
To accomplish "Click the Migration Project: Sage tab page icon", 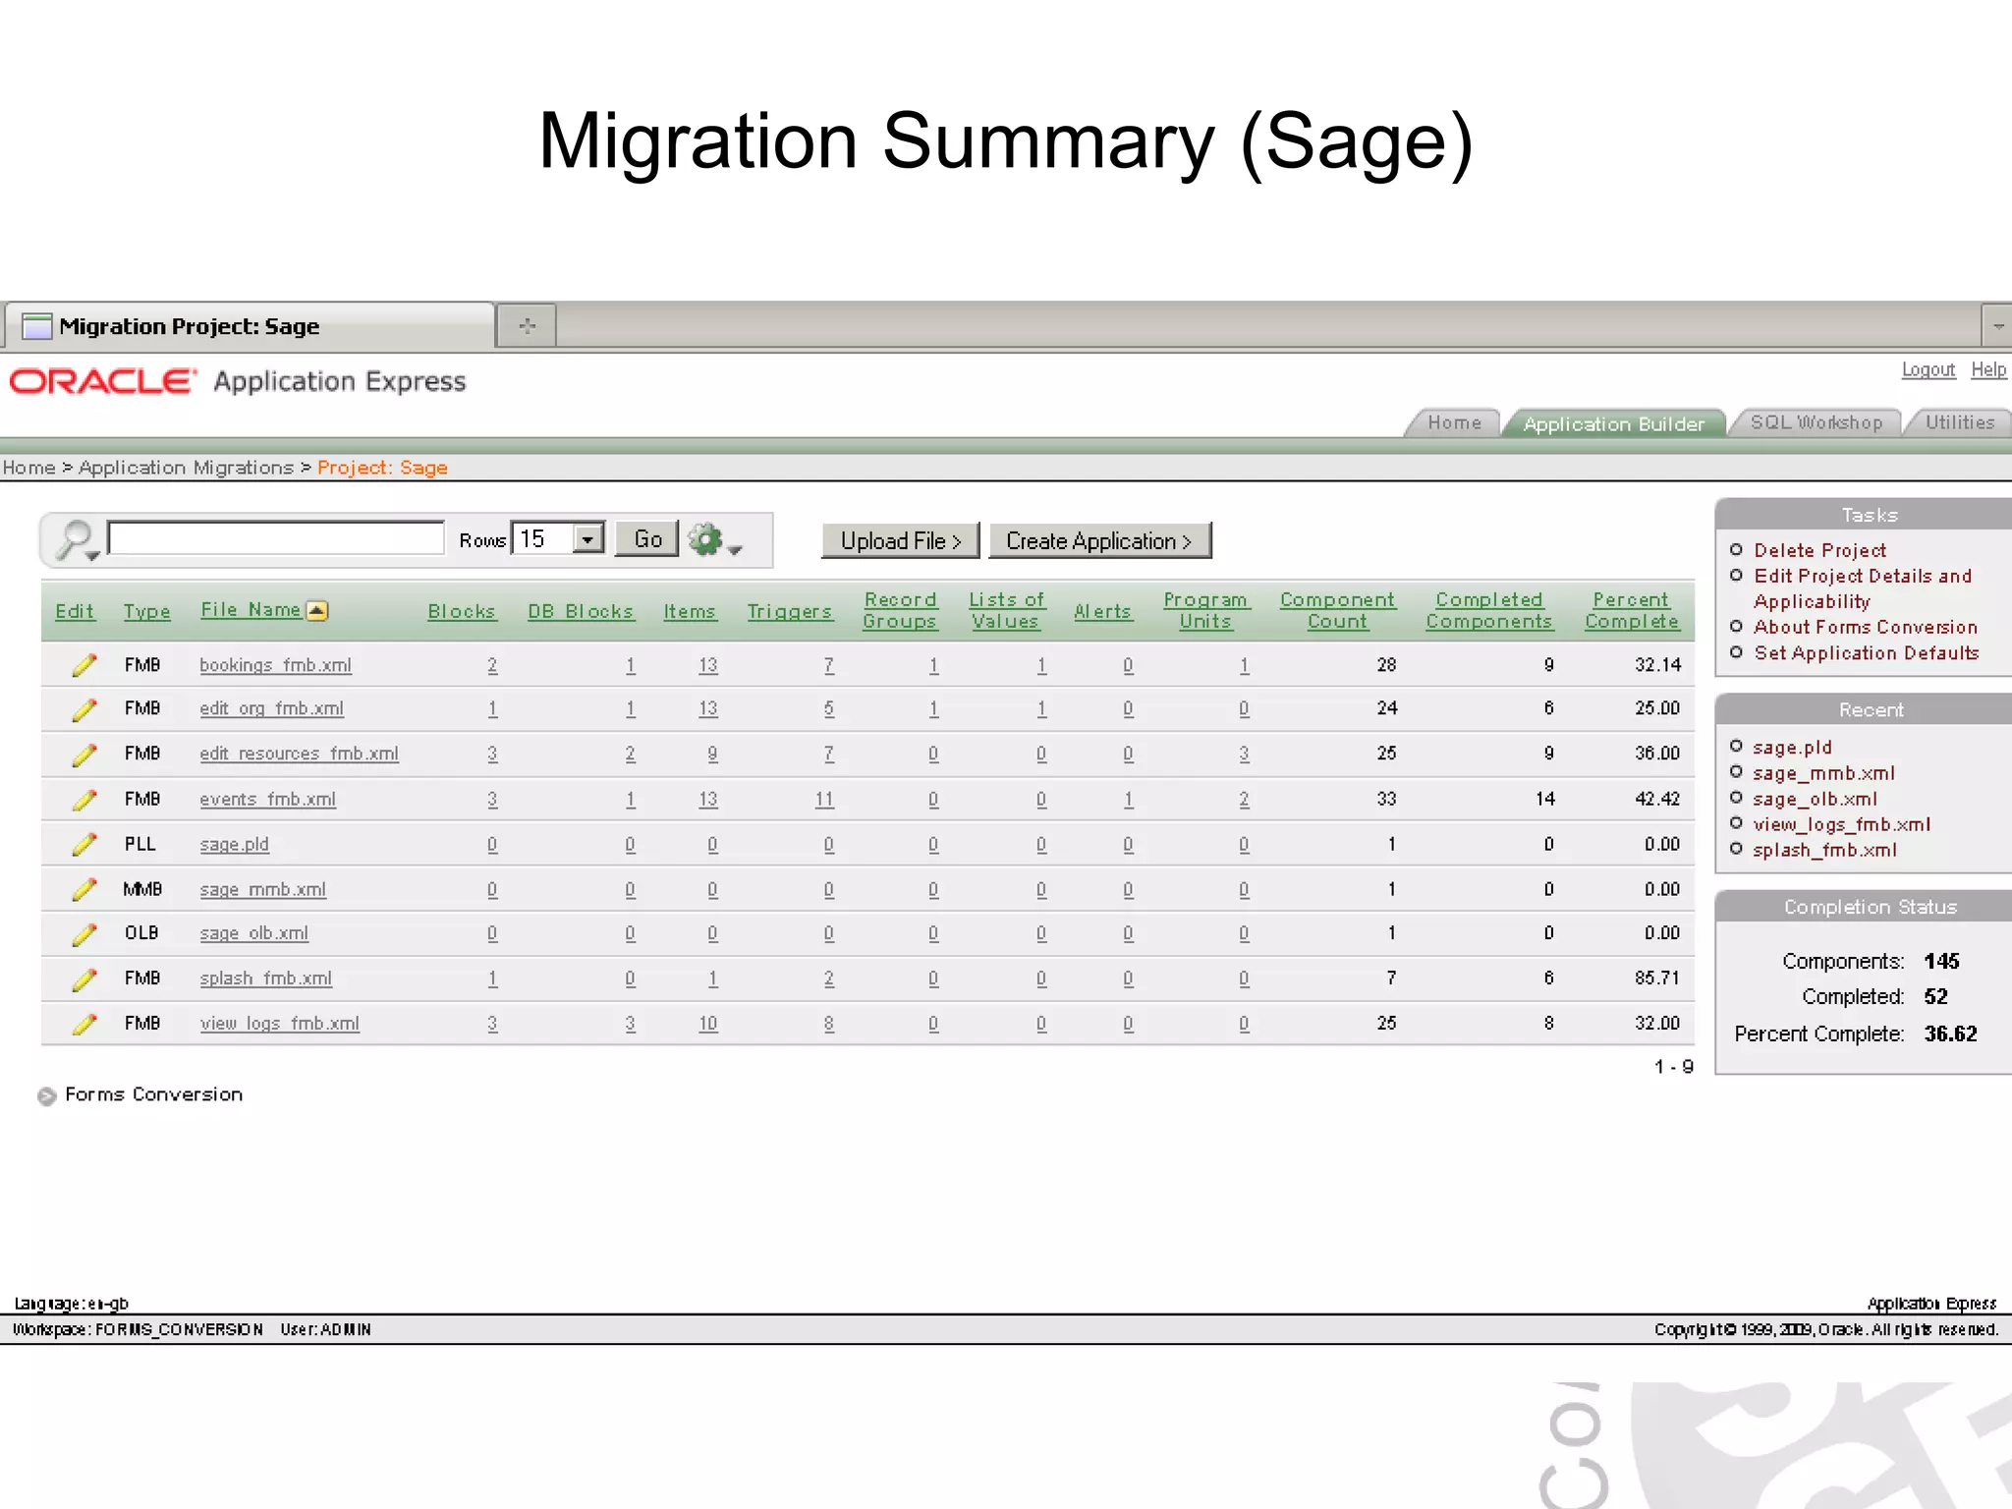I will 36,326.
